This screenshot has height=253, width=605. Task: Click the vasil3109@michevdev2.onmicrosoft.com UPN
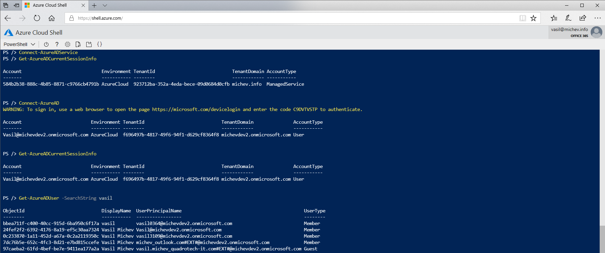pos(184,236)
